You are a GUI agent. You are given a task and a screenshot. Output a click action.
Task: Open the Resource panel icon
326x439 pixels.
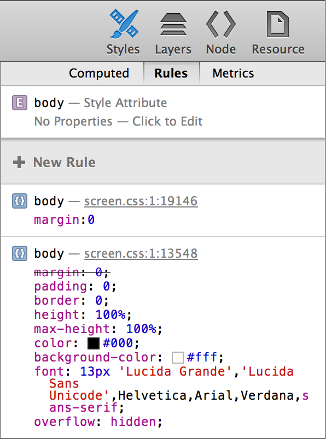click(278, 24)
